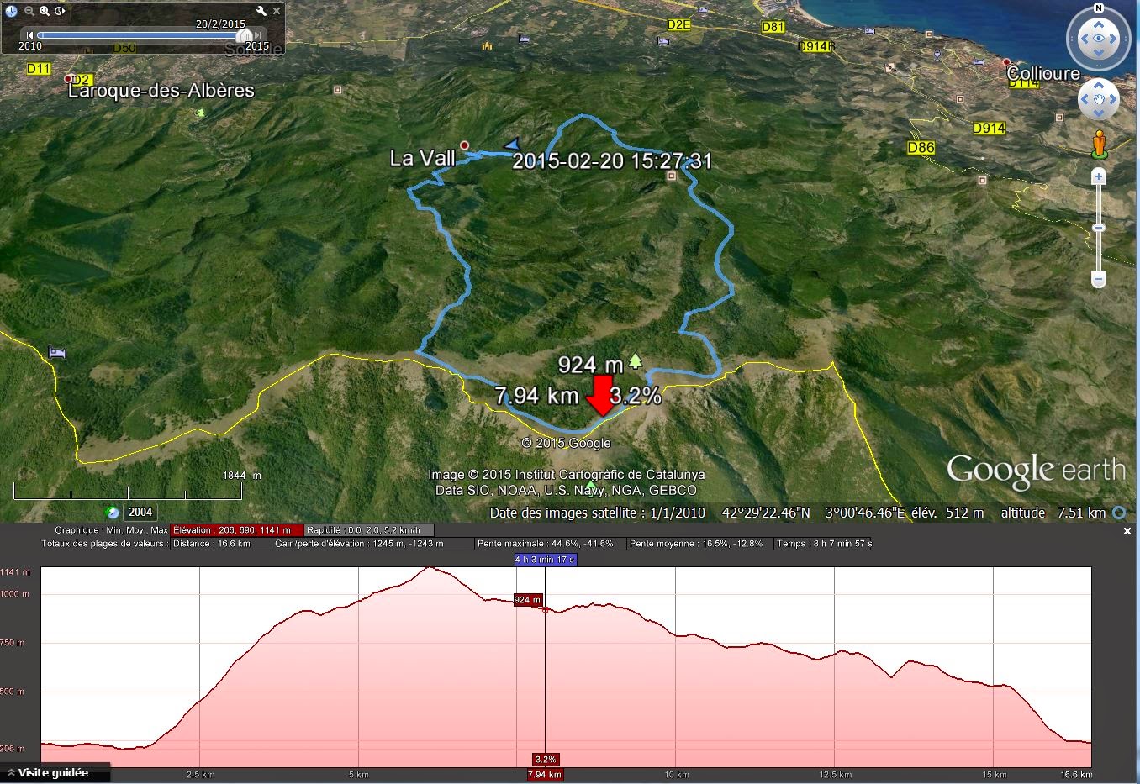Click the streaming status icon in status bar

coord(1119,513)
